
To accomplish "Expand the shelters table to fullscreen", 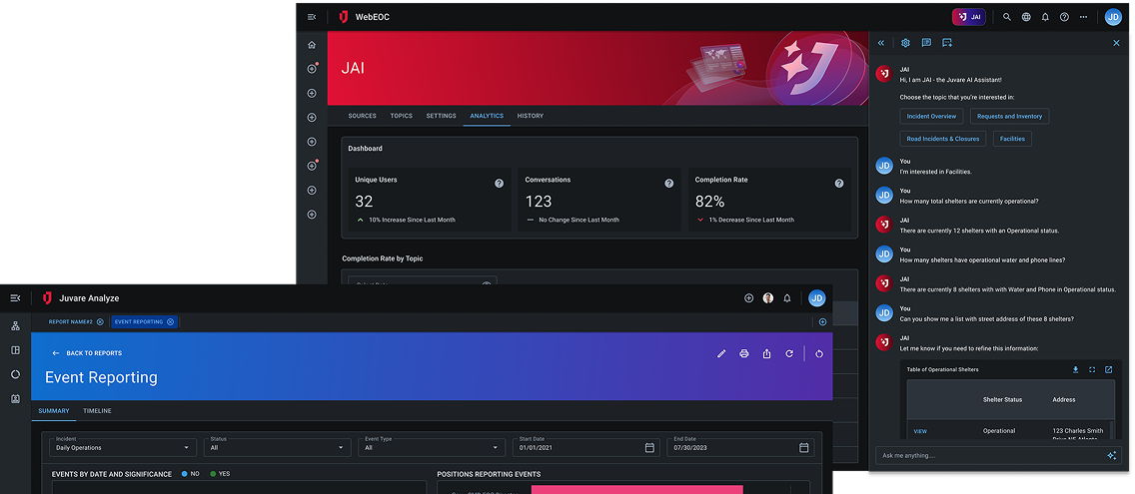I will [x=1092, y=369].
